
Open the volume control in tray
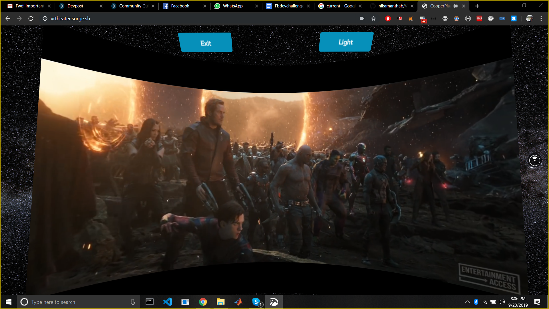coord(502,302)
